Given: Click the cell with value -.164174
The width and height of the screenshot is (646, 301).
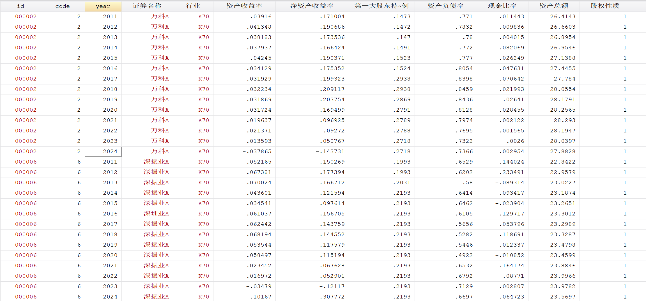Looking at the screenshot, I should pyautogui.click(x=502, y=266).
